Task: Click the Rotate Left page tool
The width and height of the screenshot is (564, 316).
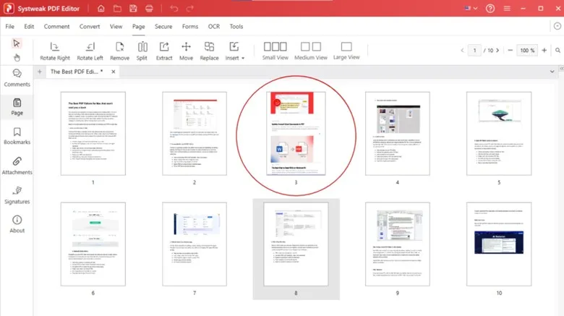Action: [90, 51]
